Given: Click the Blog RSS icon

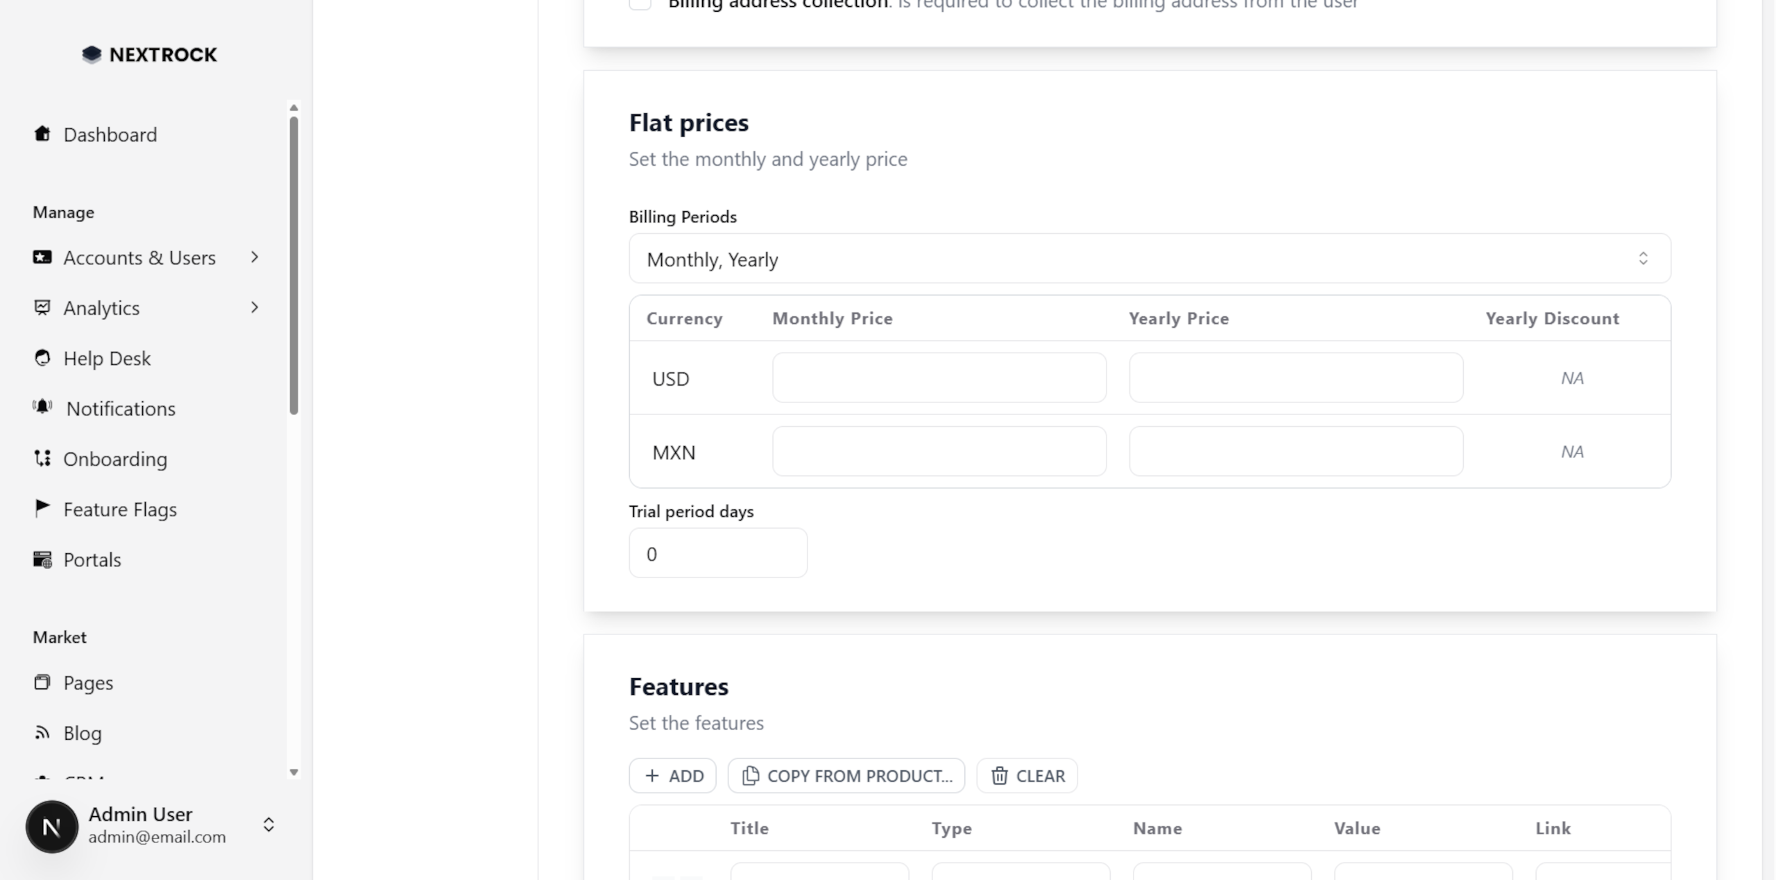Looking at the screenshot, I should coord(42,733).
